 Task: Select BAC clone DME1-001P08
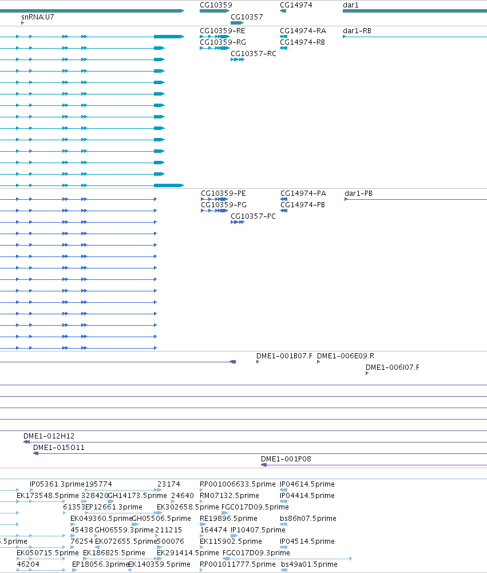[x=286, y=459]
